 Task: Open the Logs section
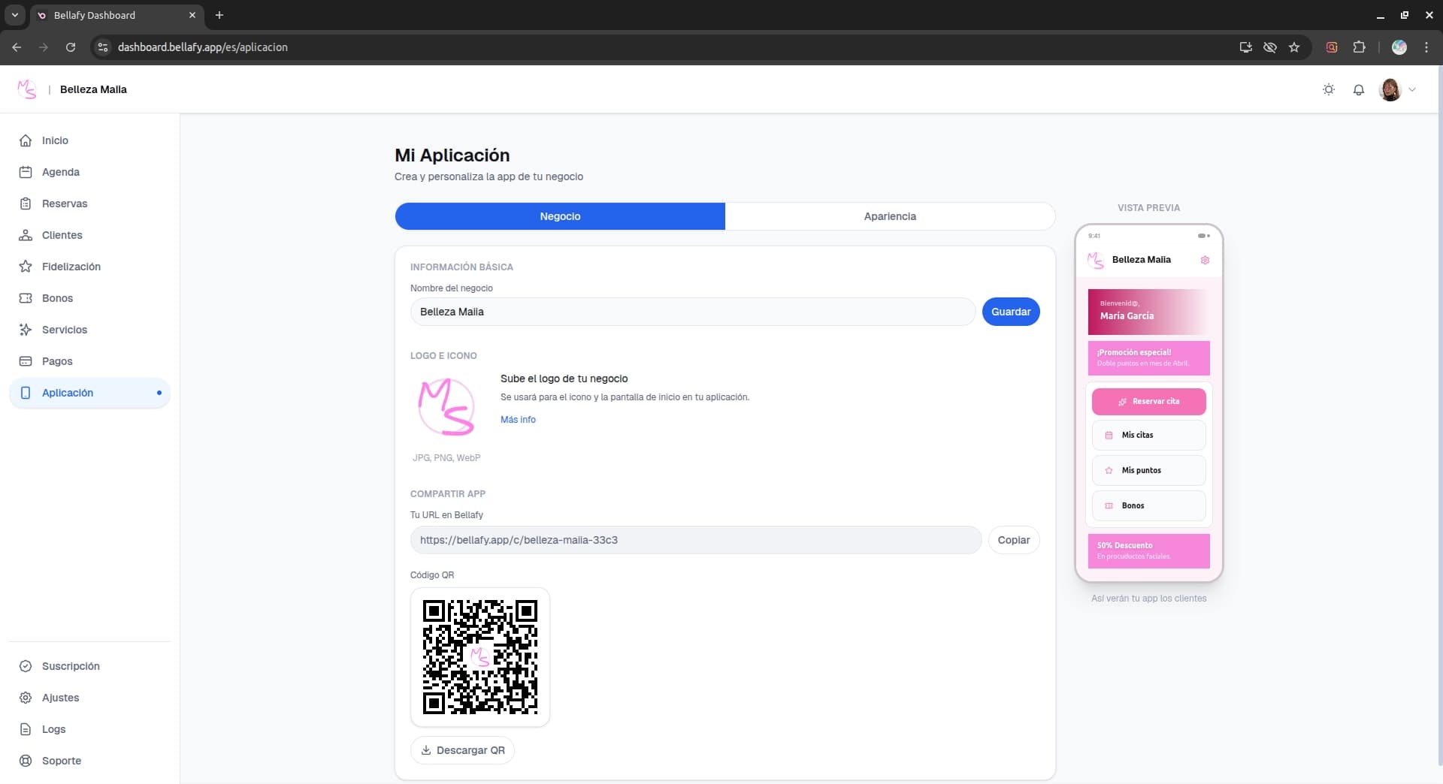click(x=53, y=729)
